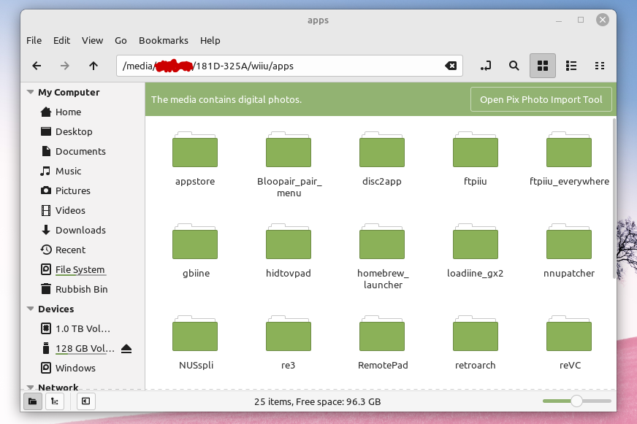Adjust the icon zoom slider
Viewport: 637px width, 424px height.
(x=576, y=401)
